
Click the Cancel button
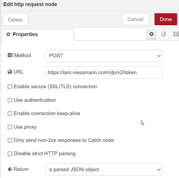point(135,19)
